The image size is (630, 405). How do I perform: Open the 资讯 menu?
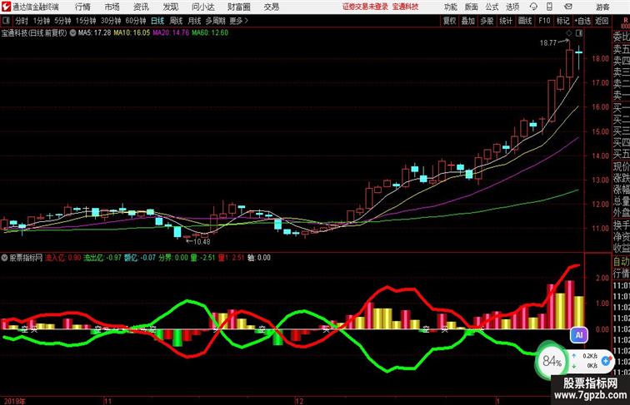coord(141,7)
